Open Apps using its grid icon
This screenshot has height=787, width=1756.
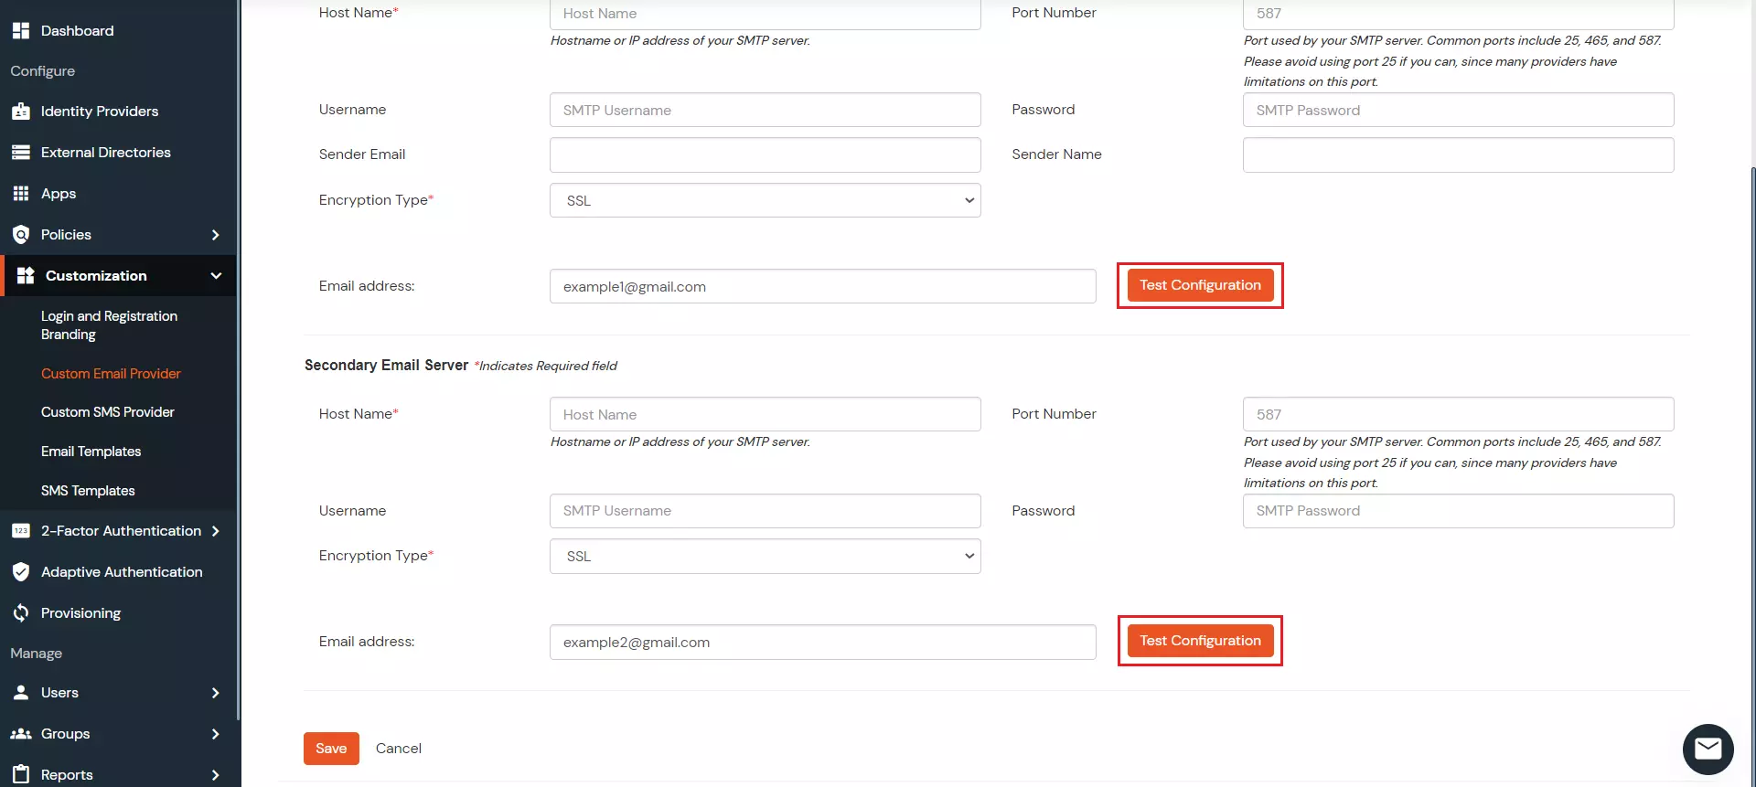coord(20,193)
